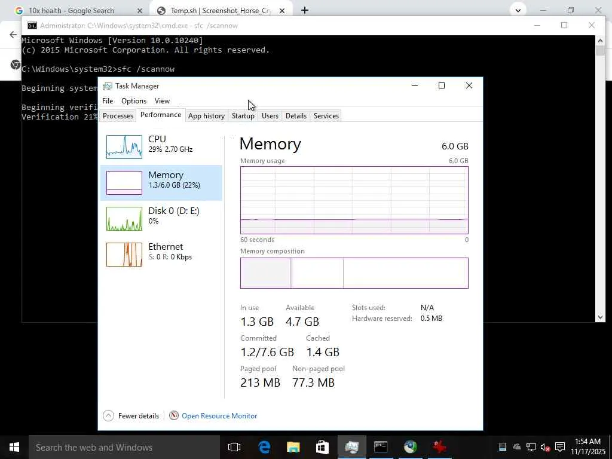
Task: Collapse Task Manager with Fewer details
Action: (x=131, y=416)
